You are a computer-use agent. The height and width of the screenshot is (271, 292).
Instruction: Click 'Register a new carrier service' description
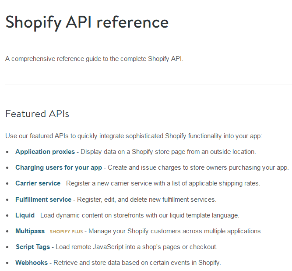(x=163, y=184)
